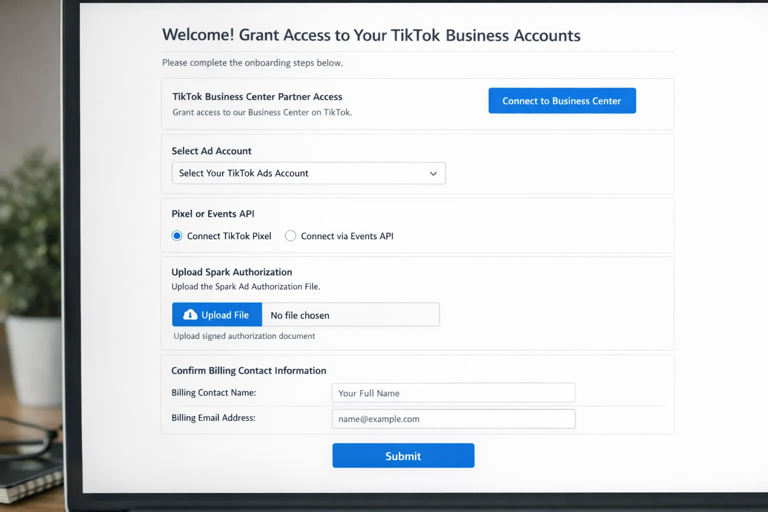This screenshot has width=768, height=512.
Task: Submit the onboarding form
Action: pos(403,455)
